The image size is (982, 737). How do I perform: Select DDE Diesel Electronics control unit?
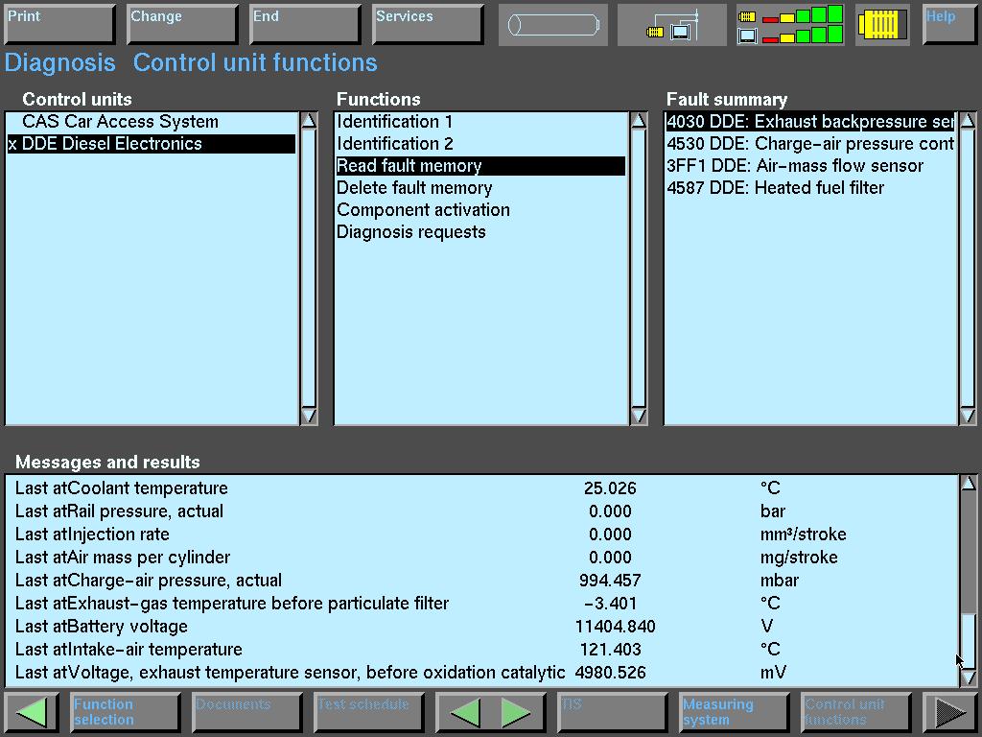tap(112, 144)
